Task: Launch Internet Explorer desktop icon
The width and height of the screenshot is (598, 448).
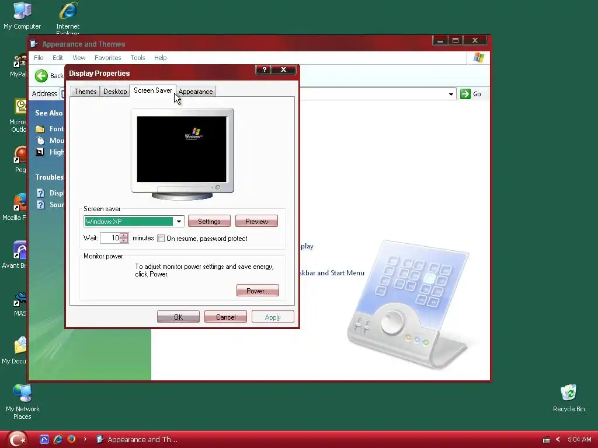Action: tap(68, 17)
